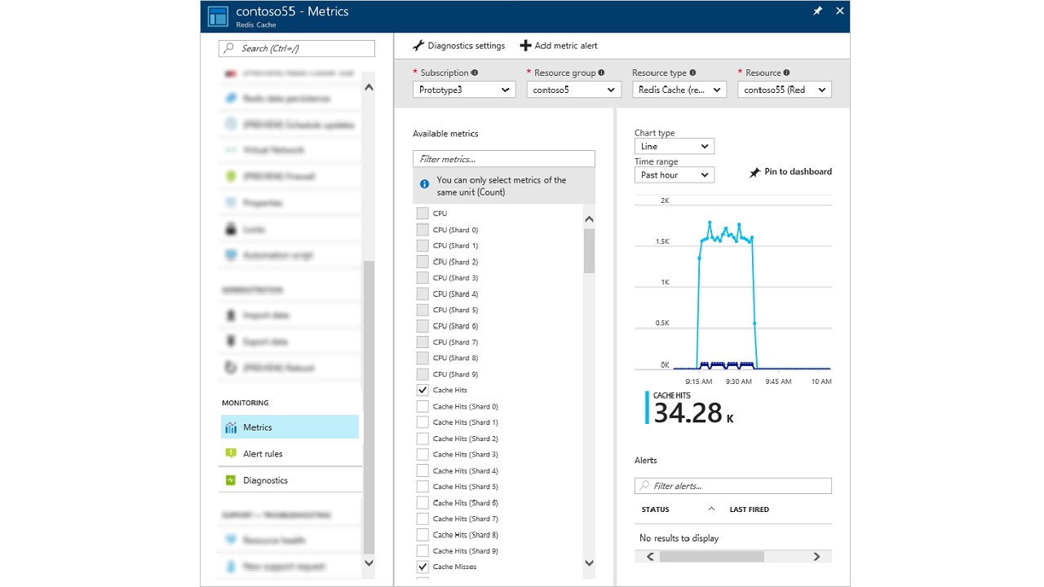Click the info icon beside Resource type
The image size is (1044, 587).
coord(692,73)
